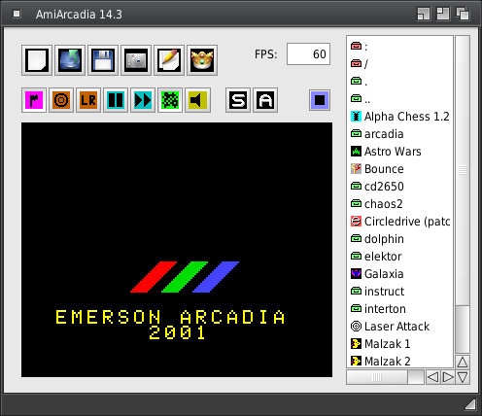Click the magenta flag icon
The width and height of the screenshot is (482, 416).
point(34,100)
